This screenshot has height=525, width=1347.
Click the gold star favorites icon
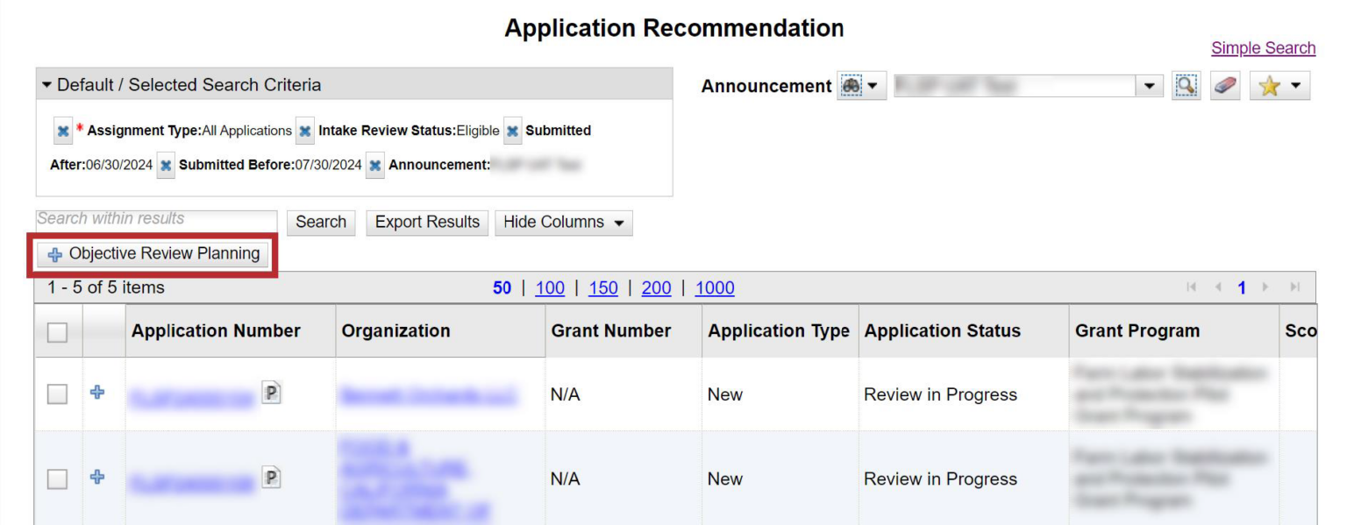[x=1269, y=86]
